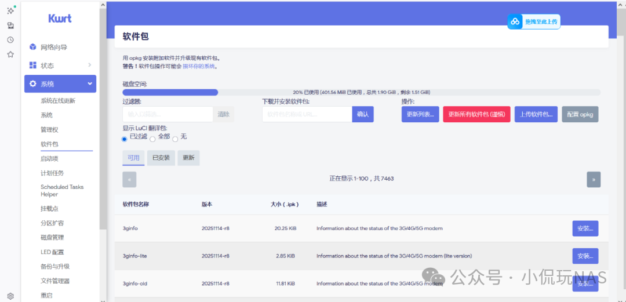This screenshot has width=626, height=302.
Task: Open Scheduled Tasks Helper
Action: [x=62, y=191]
